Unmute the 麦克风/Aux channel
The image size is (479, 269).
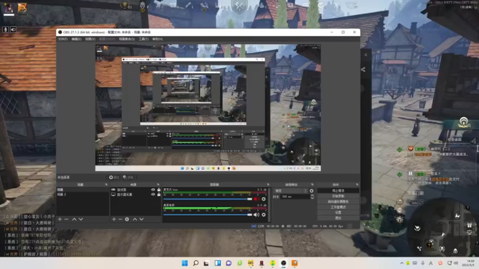[x=256, y=199]
